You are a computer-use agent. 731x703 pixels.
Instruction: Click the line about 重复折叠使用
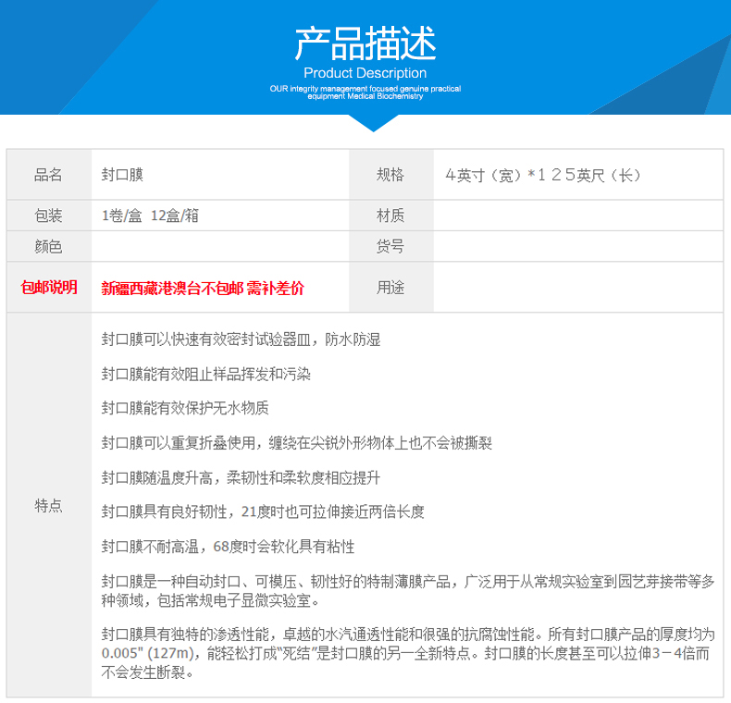pyautogui.click(x=296, y=443)
